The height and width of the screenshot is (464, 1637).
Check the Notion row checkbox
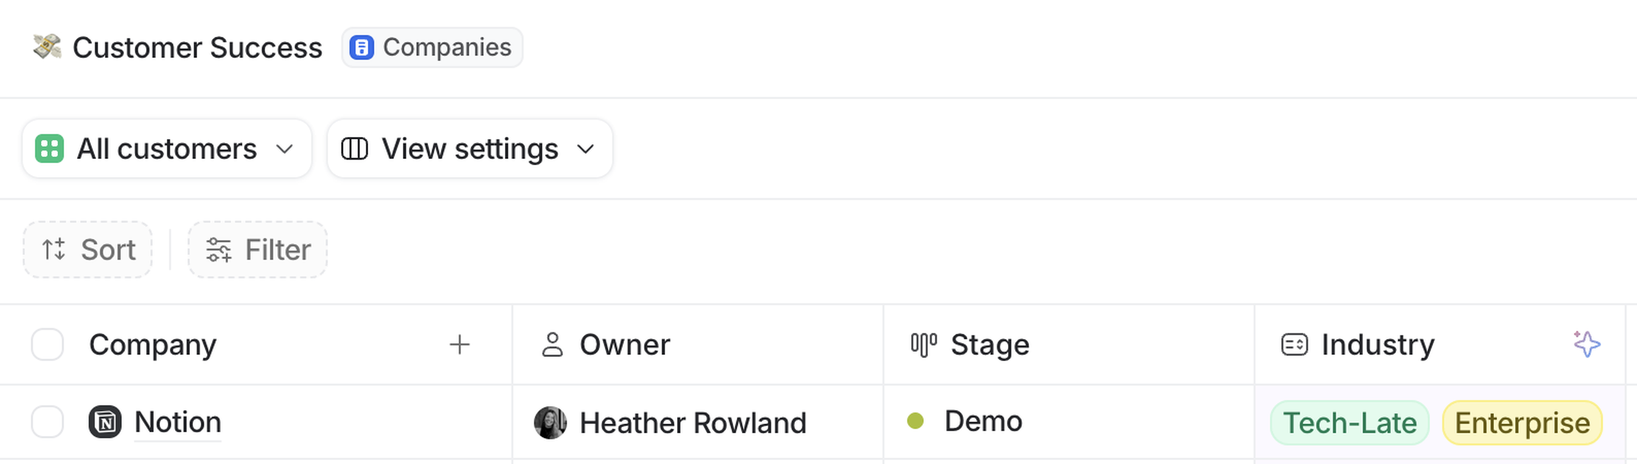(x=48, y=422)
